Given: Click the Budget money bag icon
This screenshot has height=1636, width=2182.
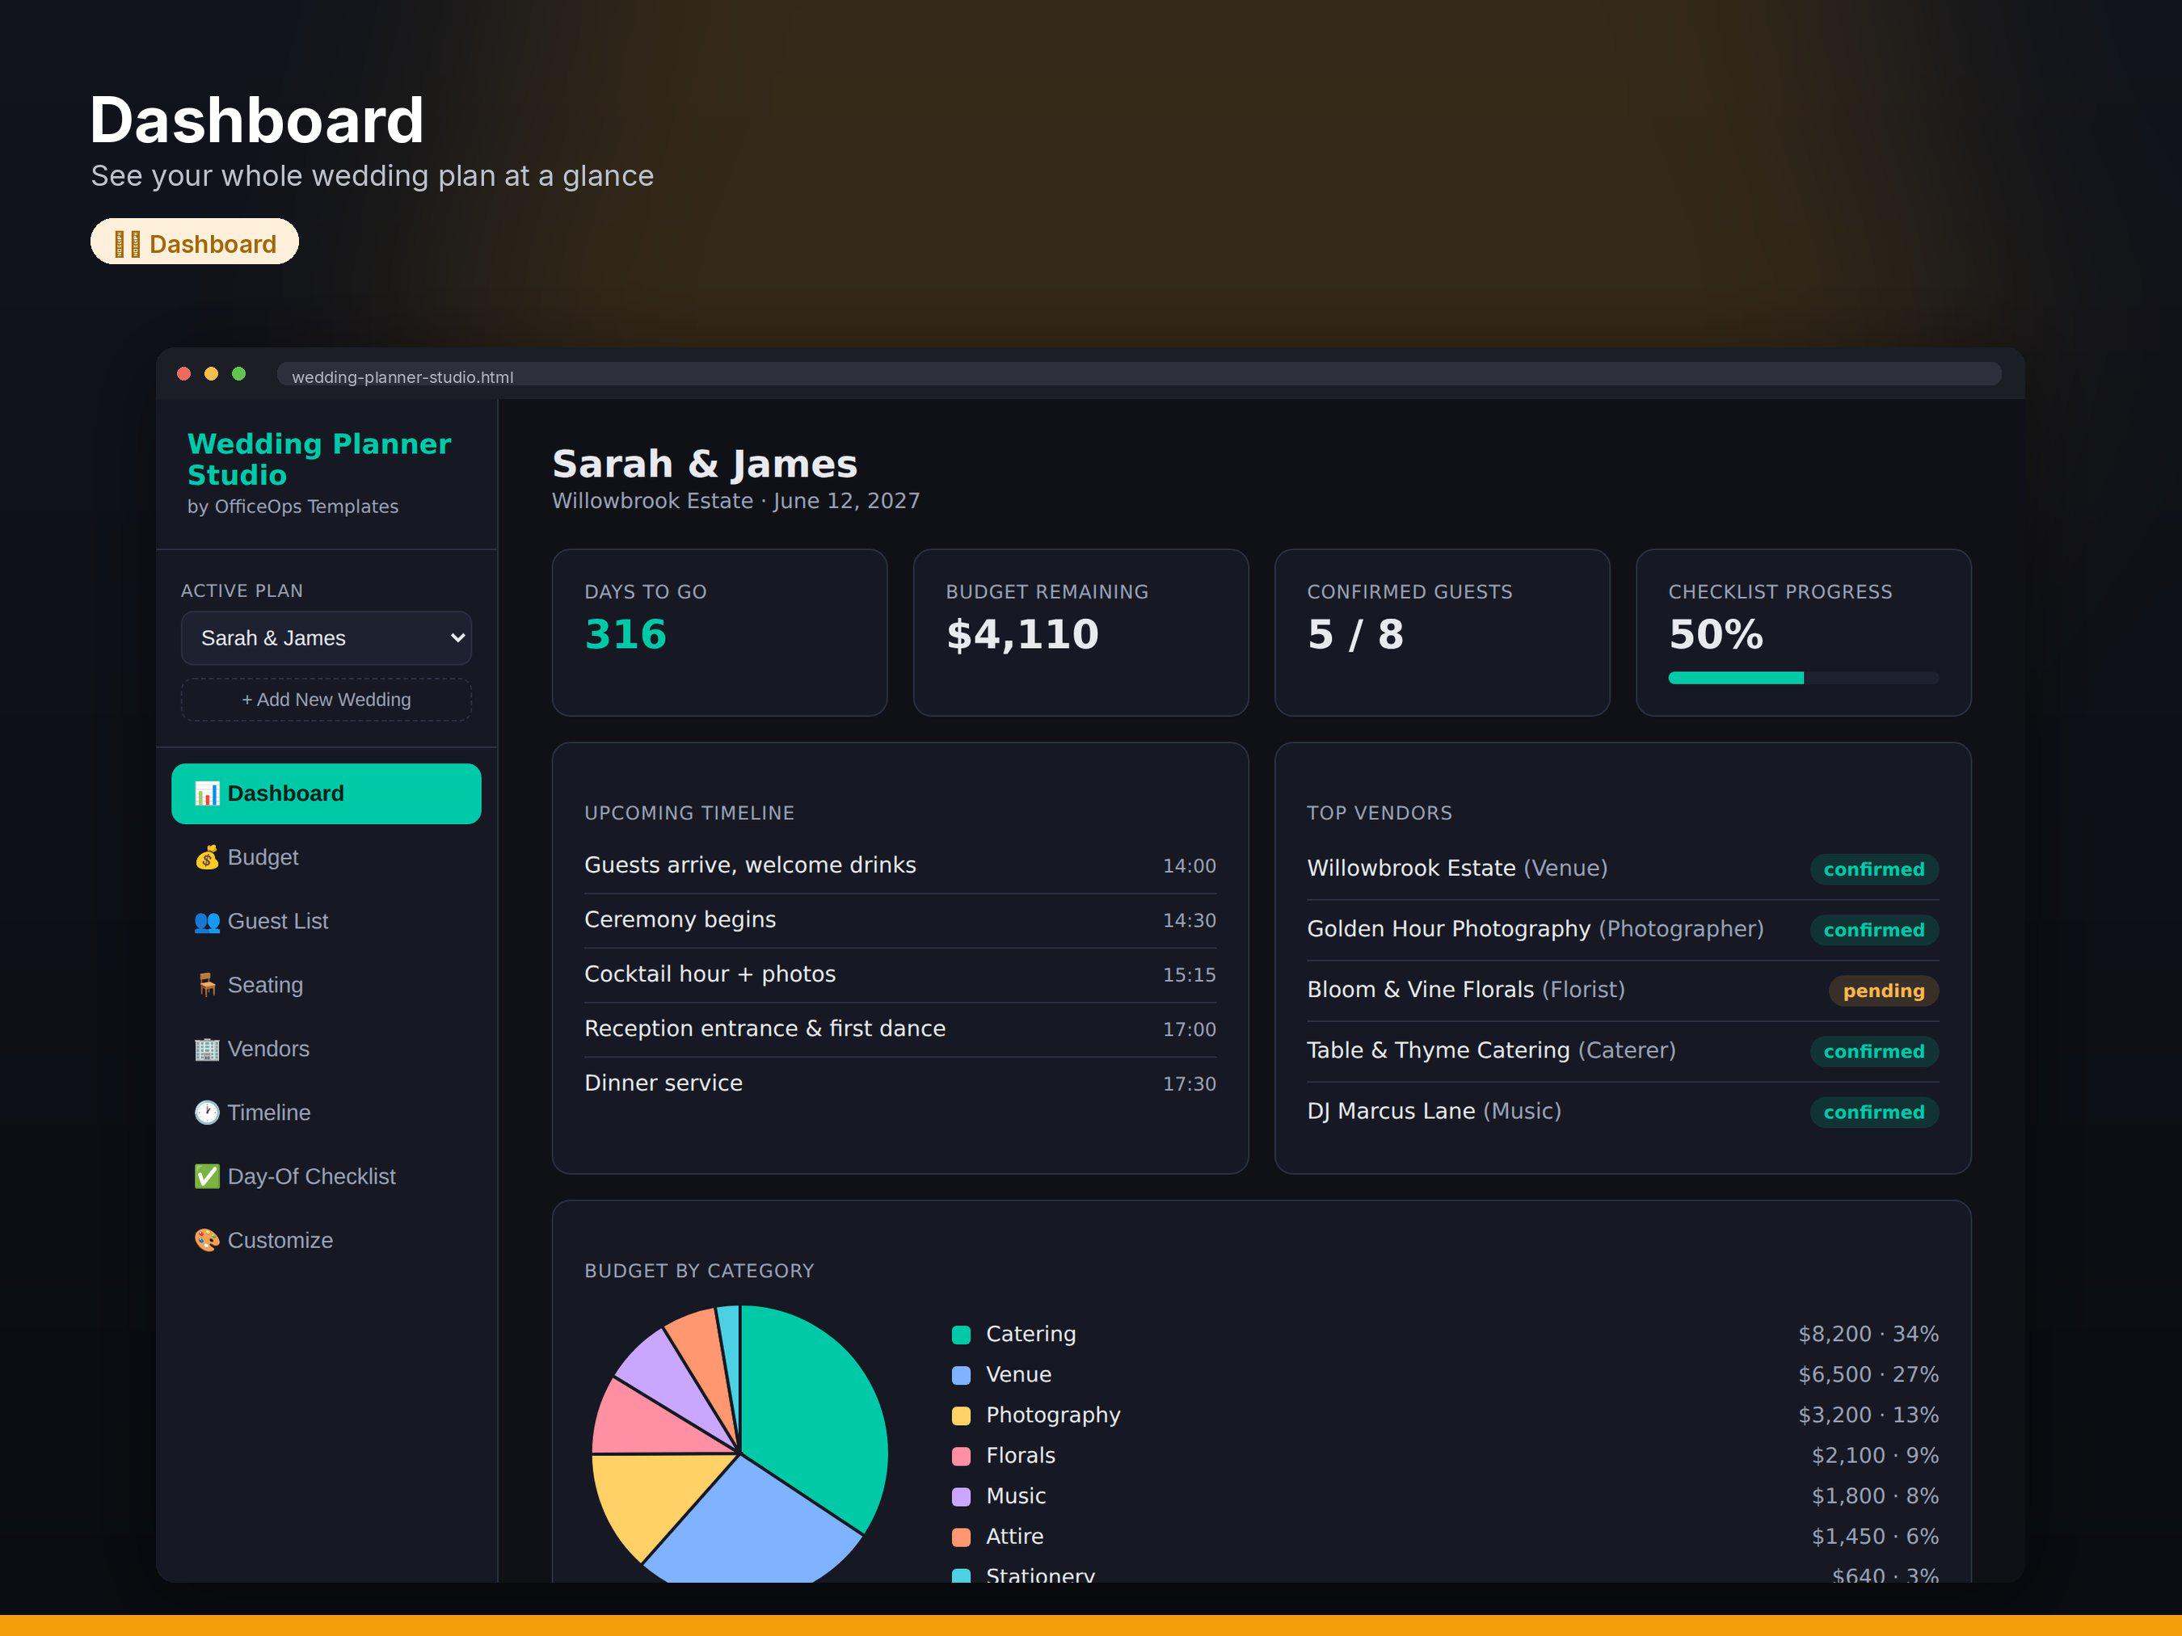Looking at the screenshot, I should pyautogui.click(x=206, y=858).
